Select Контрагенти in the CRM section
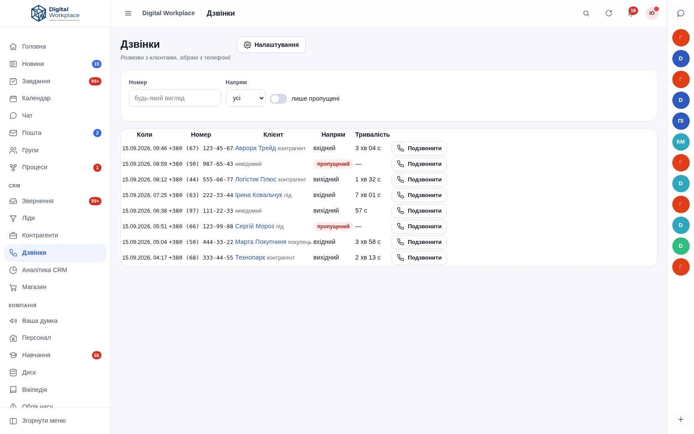 click(56, 235)
